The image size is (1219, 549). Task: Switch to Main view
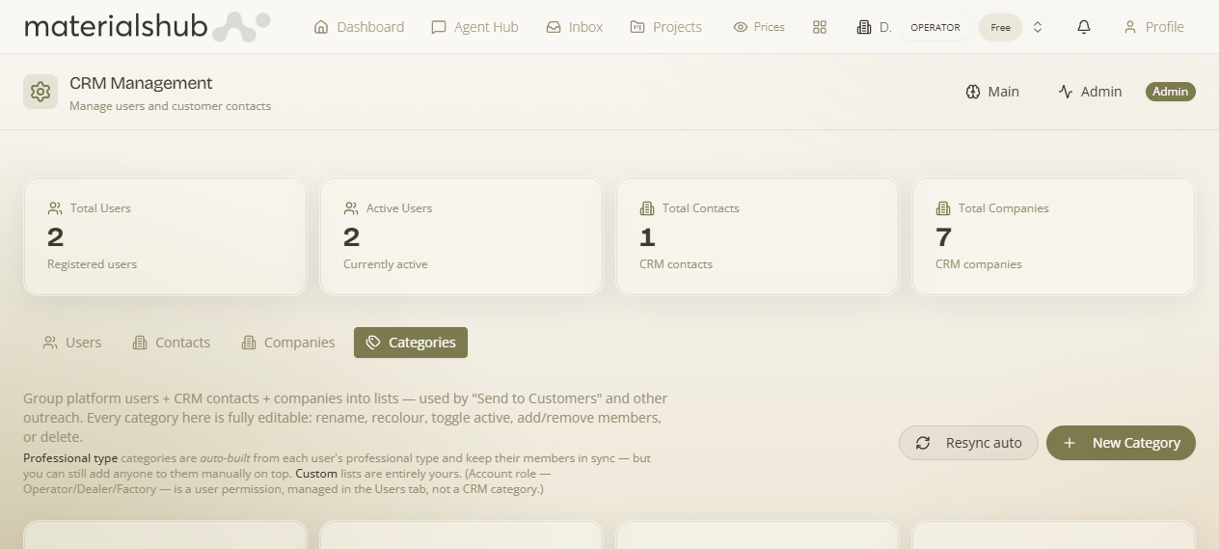992,92
